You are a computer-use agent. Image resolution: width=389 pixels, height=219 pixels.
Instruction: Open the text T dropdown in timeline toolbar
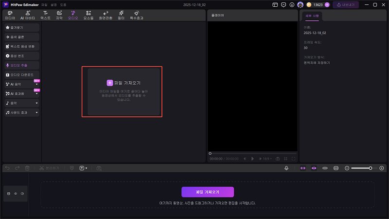coord(83,168)
